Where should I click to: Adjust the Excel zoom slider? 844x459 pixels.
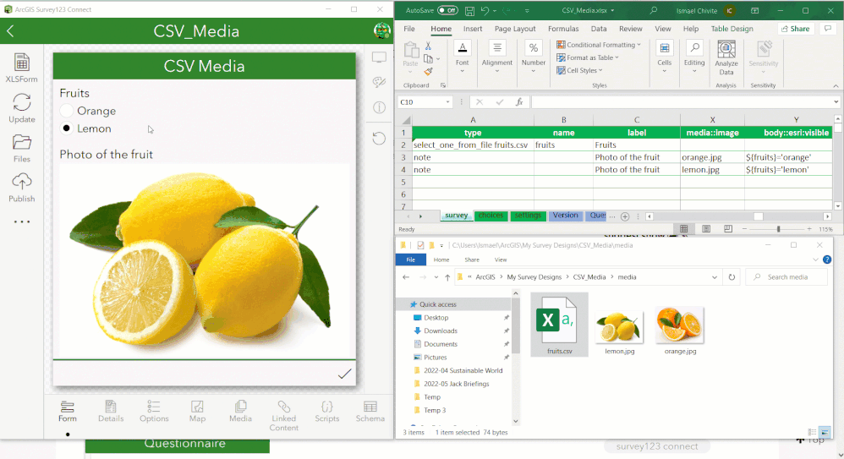[778, 229]
